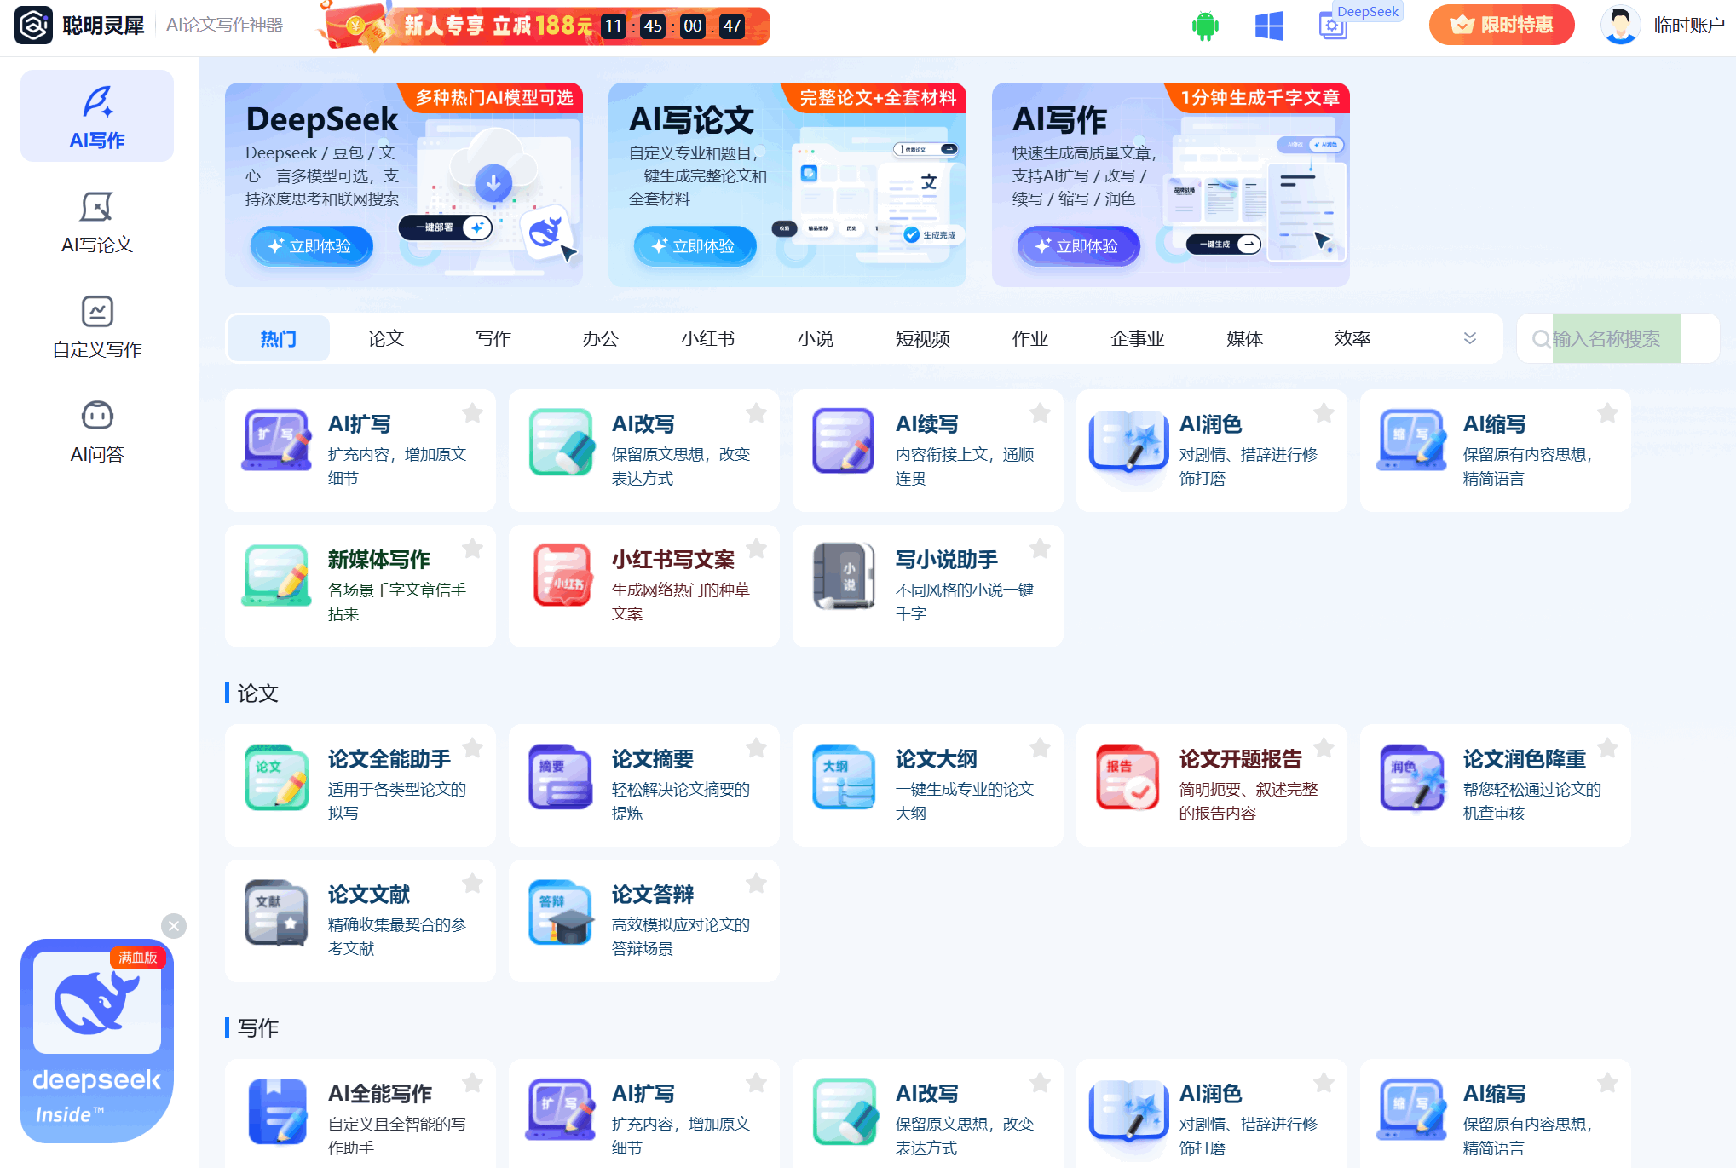Favorite 论文开题报告 with its star

click(x=1324, y=748)
